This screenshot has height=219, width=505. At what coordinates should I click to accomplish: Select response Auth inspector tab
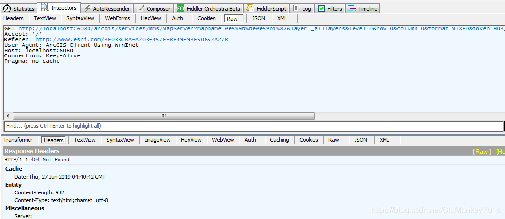point(250,140)
